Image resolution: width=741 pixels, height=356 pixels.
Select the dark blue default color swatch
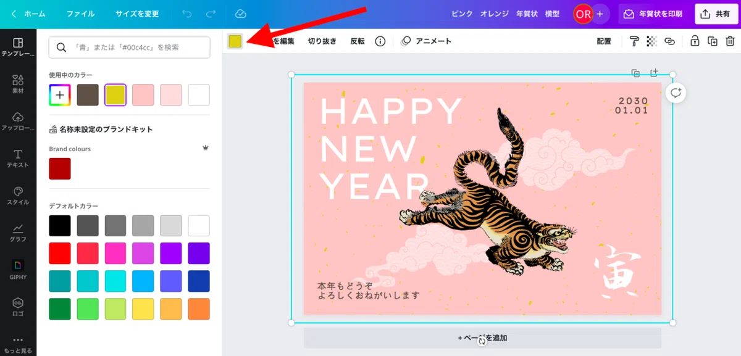[x=199, y=281]
